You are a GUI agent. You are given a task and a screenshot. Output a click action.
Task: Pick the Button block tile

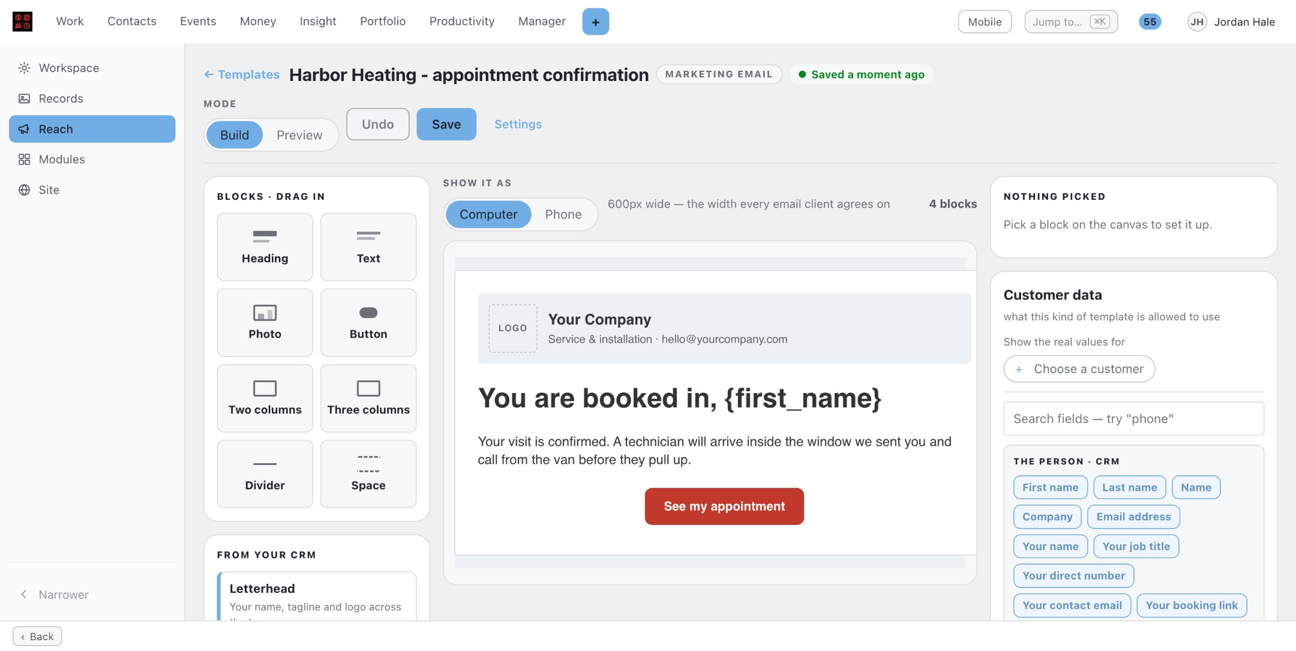(368, 323)
